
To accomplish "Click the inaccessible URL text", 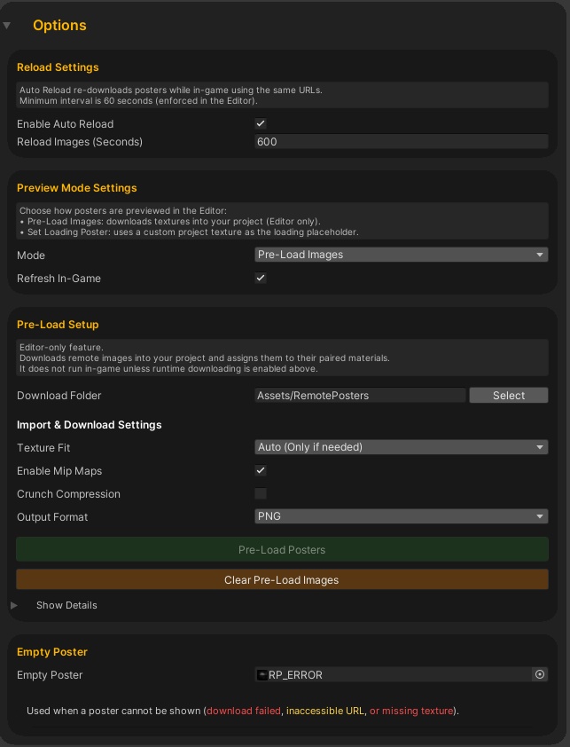I will 324,711.
